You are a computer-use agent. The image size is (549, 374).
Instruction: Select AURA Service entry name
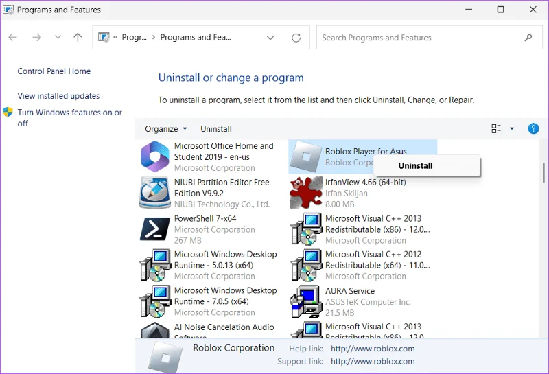(350, 291)
